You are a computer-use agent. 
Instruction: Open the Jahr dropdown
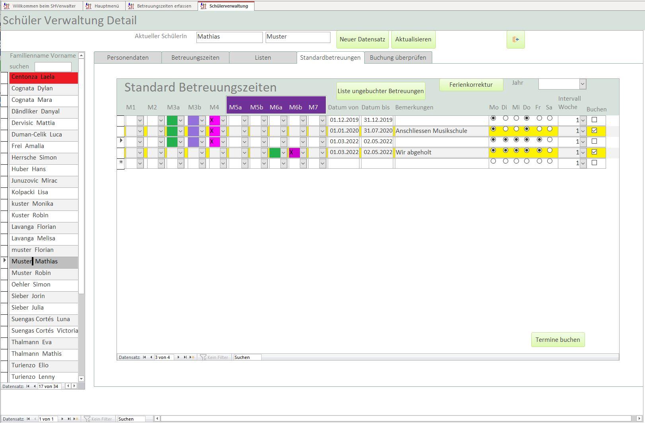pyautogui.click(x=582, y=84)
